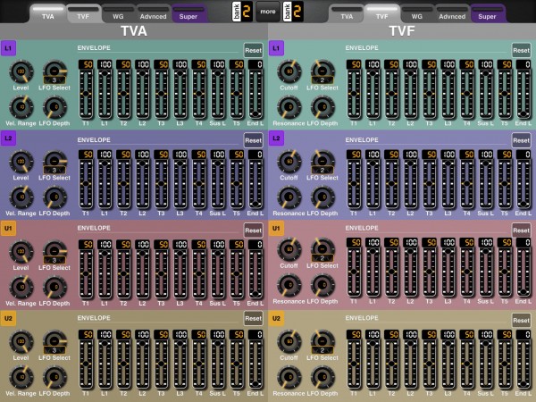Click the TVF U1 Resonance knob
The image size is (536, 402).
pos(289,285)
